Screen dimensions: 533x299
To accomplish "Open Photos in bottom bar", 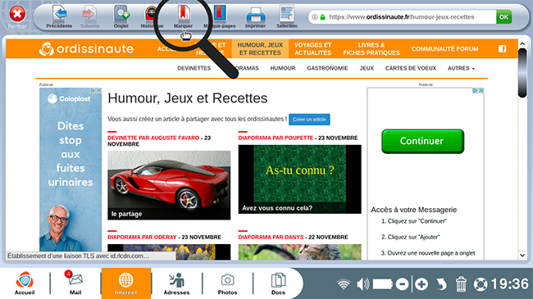I will coord(227,283).
